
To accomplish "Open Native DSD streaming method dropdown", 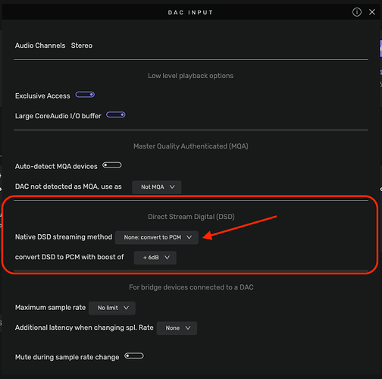I will [157, 237].
